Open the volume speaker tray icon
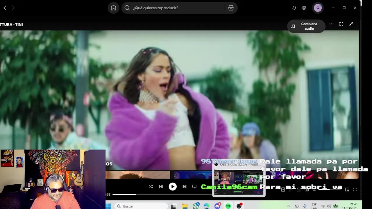 point(329,206)
